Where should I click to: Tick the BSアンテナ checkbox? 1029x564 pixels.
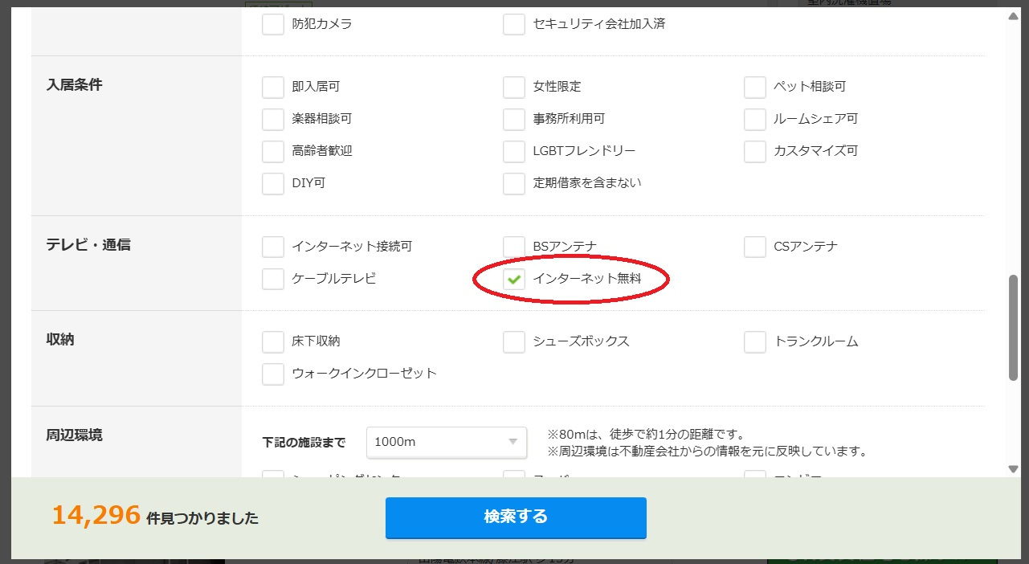point(514,247)
